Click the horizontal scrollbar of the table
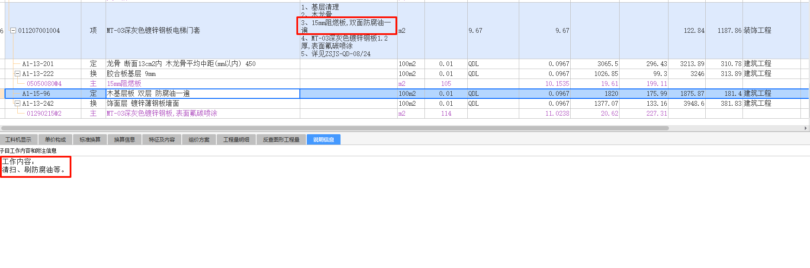This screenshot has width=810, height=268. tap(335, 128)
